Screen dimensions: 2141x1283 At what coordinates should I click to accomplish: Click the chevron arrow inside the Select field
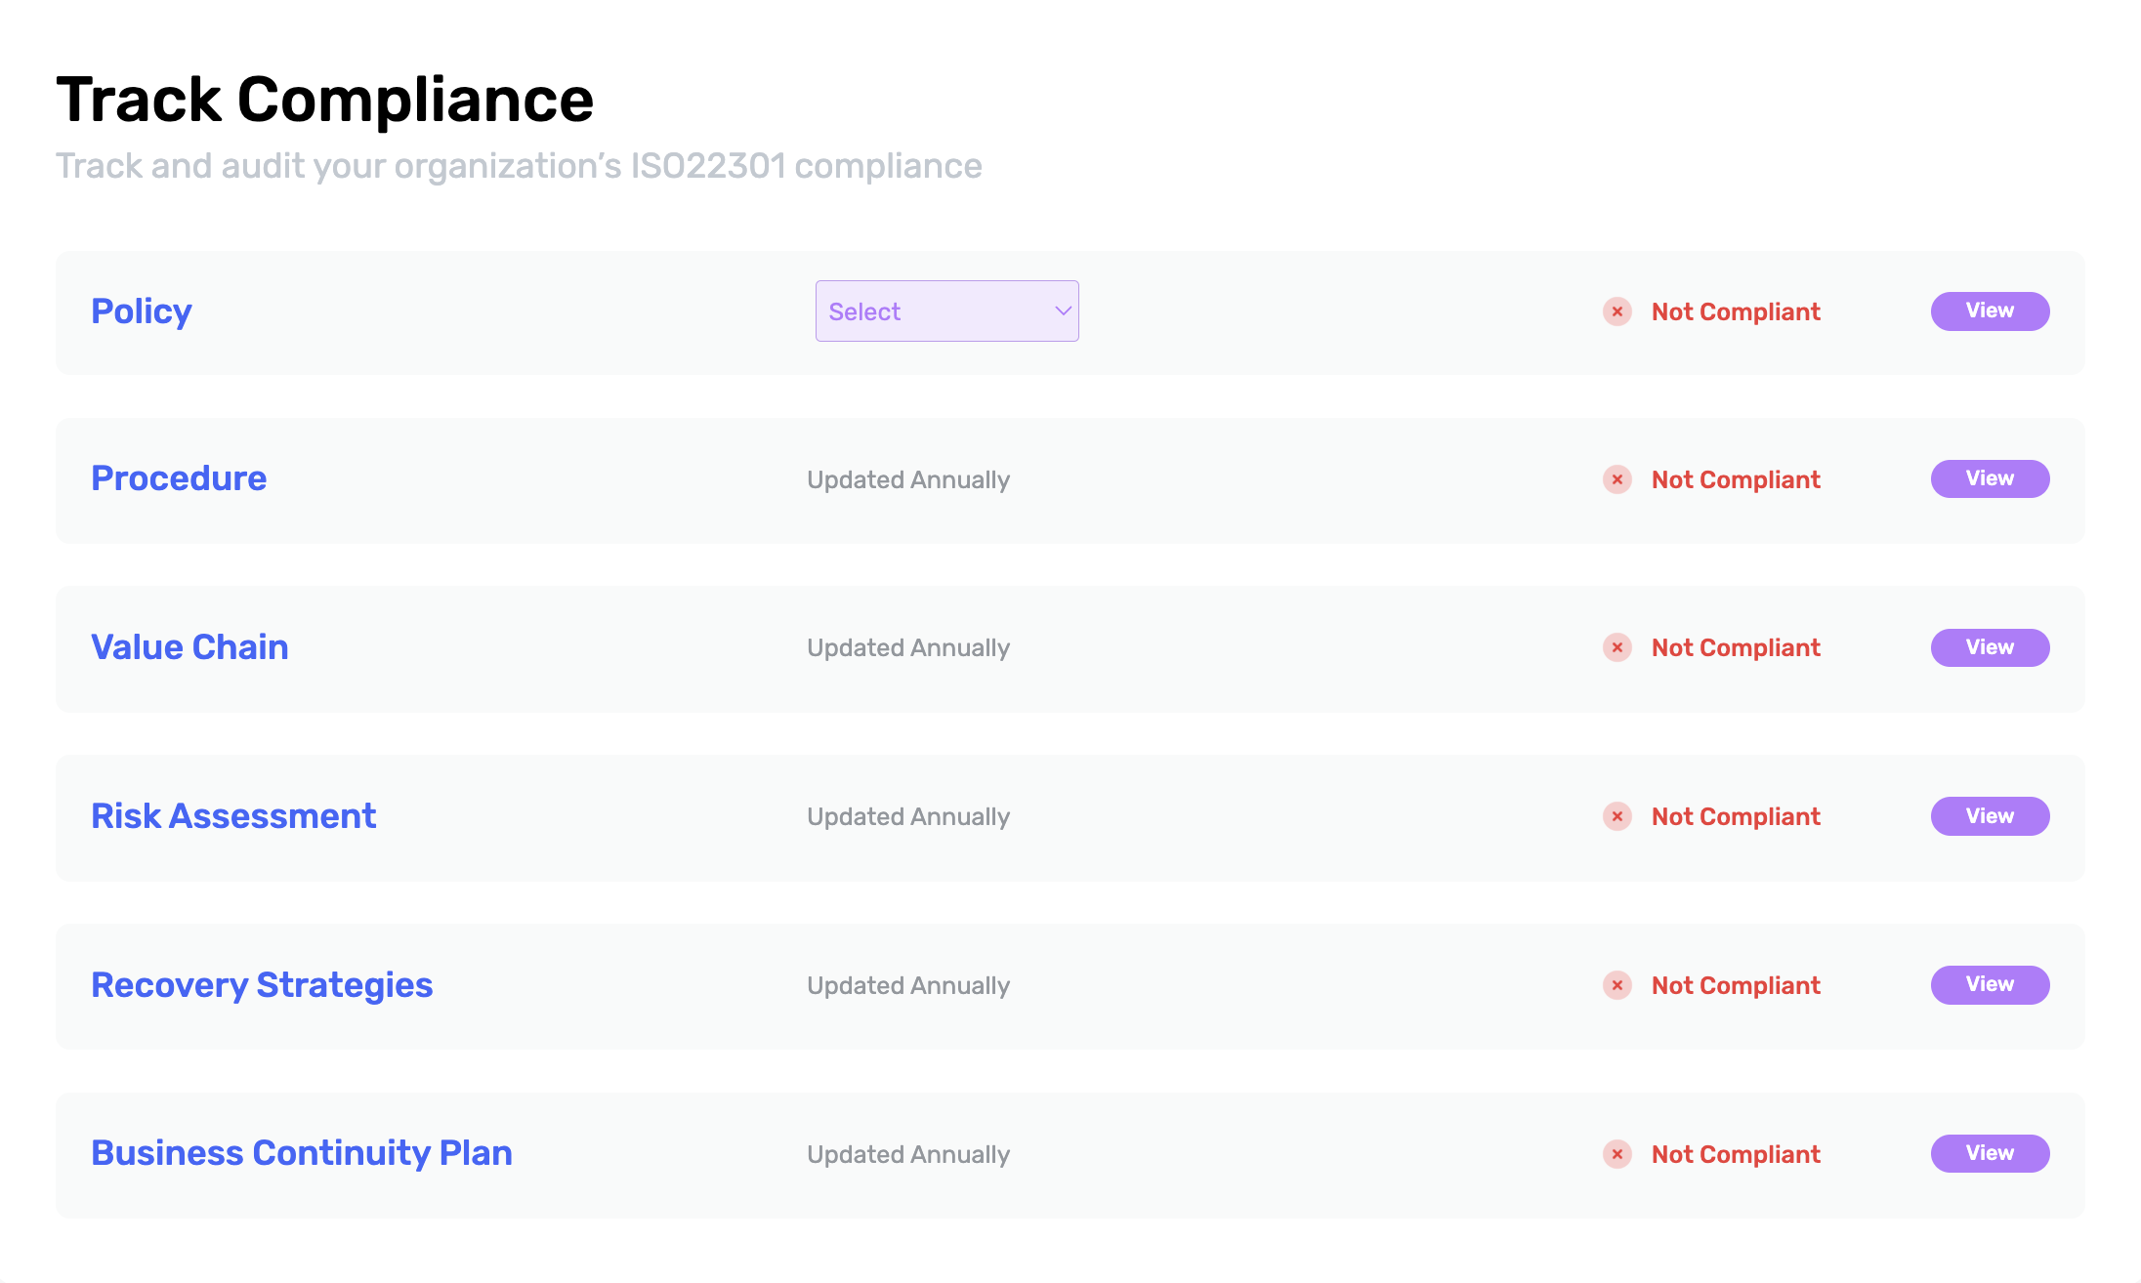1062,310
